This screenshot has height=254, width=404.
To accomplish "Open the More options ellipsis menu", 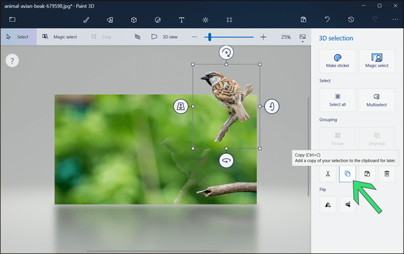I will 395,19.
